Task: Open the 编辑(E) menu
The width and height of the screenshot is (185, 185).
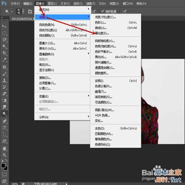Action: (x=28, y=4)
